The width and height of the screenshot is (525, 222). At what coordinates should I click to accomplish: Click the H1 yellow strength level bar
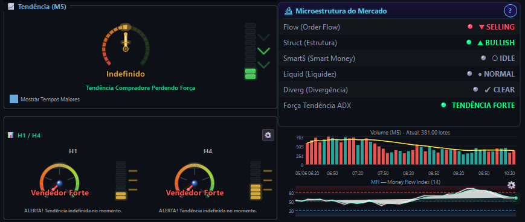(121, 195)
